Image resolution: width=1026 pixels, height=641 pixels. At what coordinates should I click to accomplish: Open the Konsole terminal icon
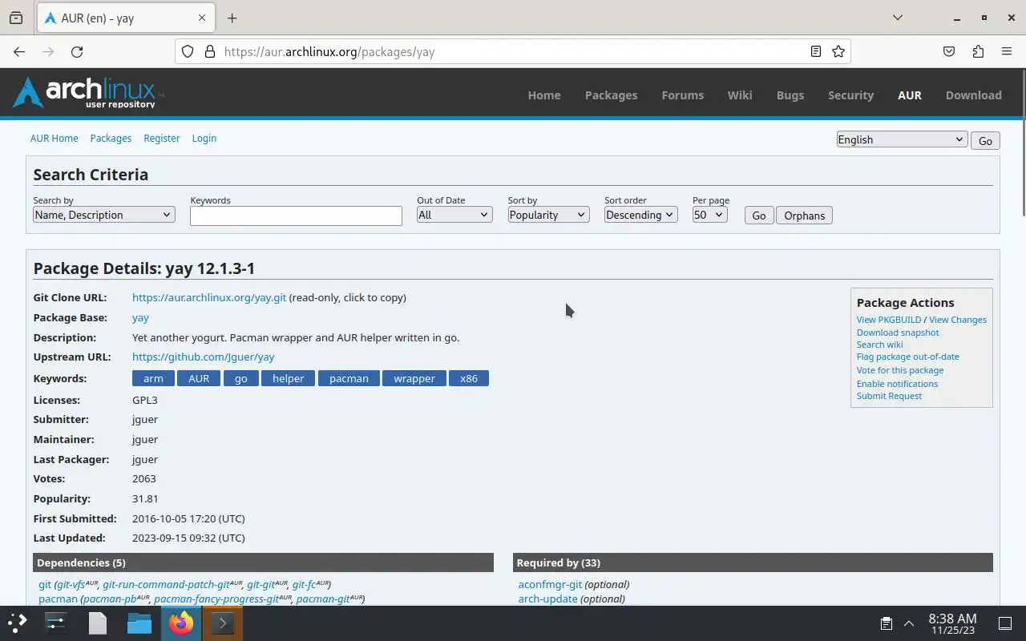coord(222,623)
